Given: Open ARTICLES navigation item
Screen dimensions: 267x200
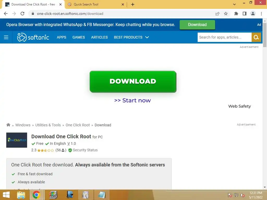Looking at the screenshot, I should point(99,37).
